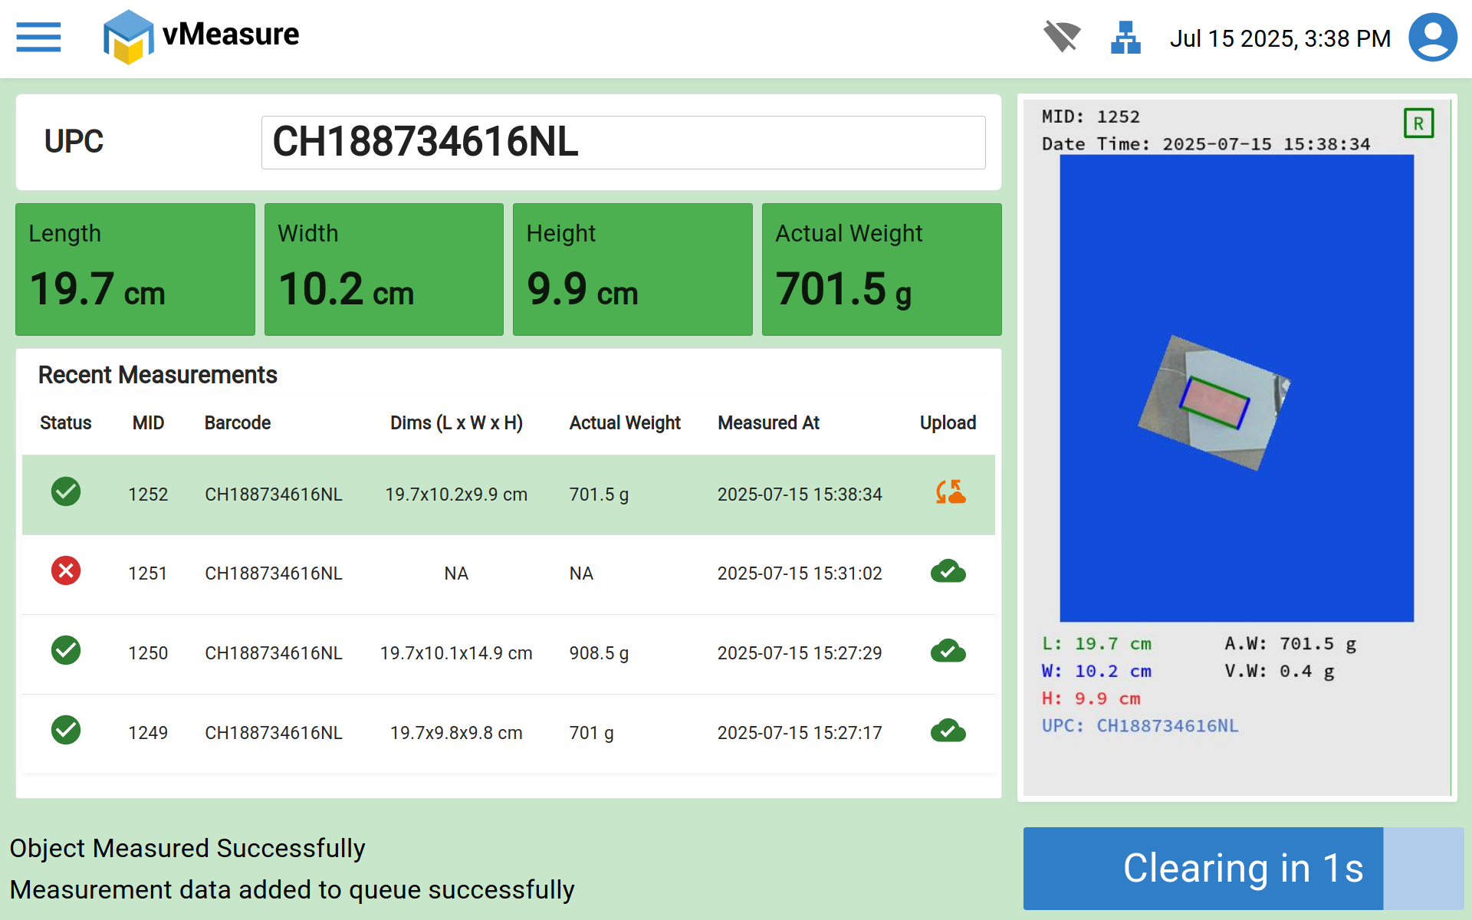This screenshot has height=920, width=1472.
Task: Click the Length 19.7 cm tile
Action: click(x=135, y=269)
